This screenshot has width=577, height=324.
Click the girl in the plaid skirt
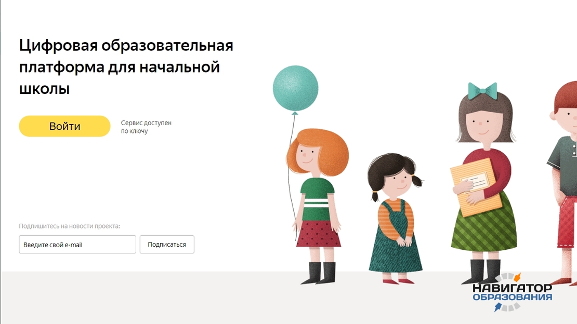(484, 184)
